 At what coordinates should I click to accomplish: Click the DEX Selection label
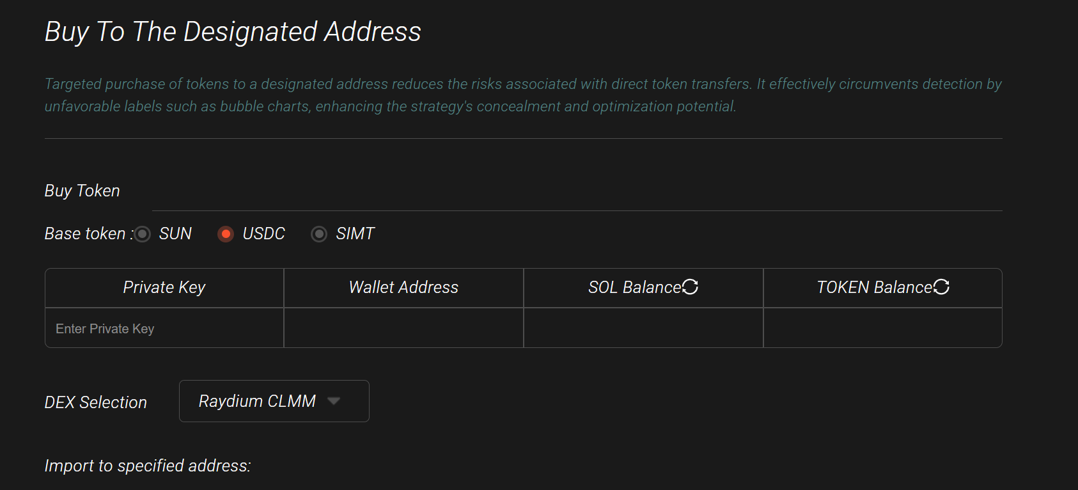(x=96, y=402)
